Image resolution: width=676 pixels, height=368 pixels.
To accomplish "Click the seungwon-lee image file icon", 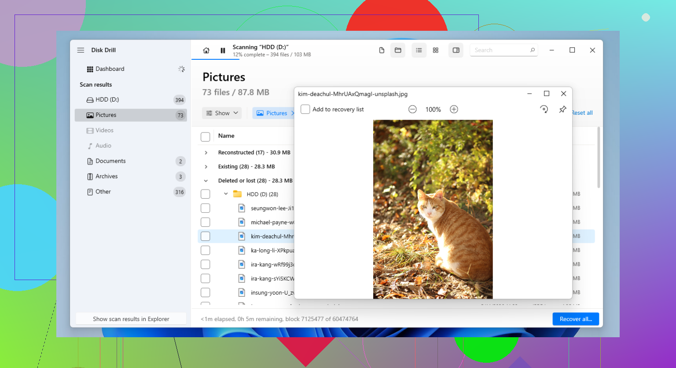I will [x=242, y=208].
